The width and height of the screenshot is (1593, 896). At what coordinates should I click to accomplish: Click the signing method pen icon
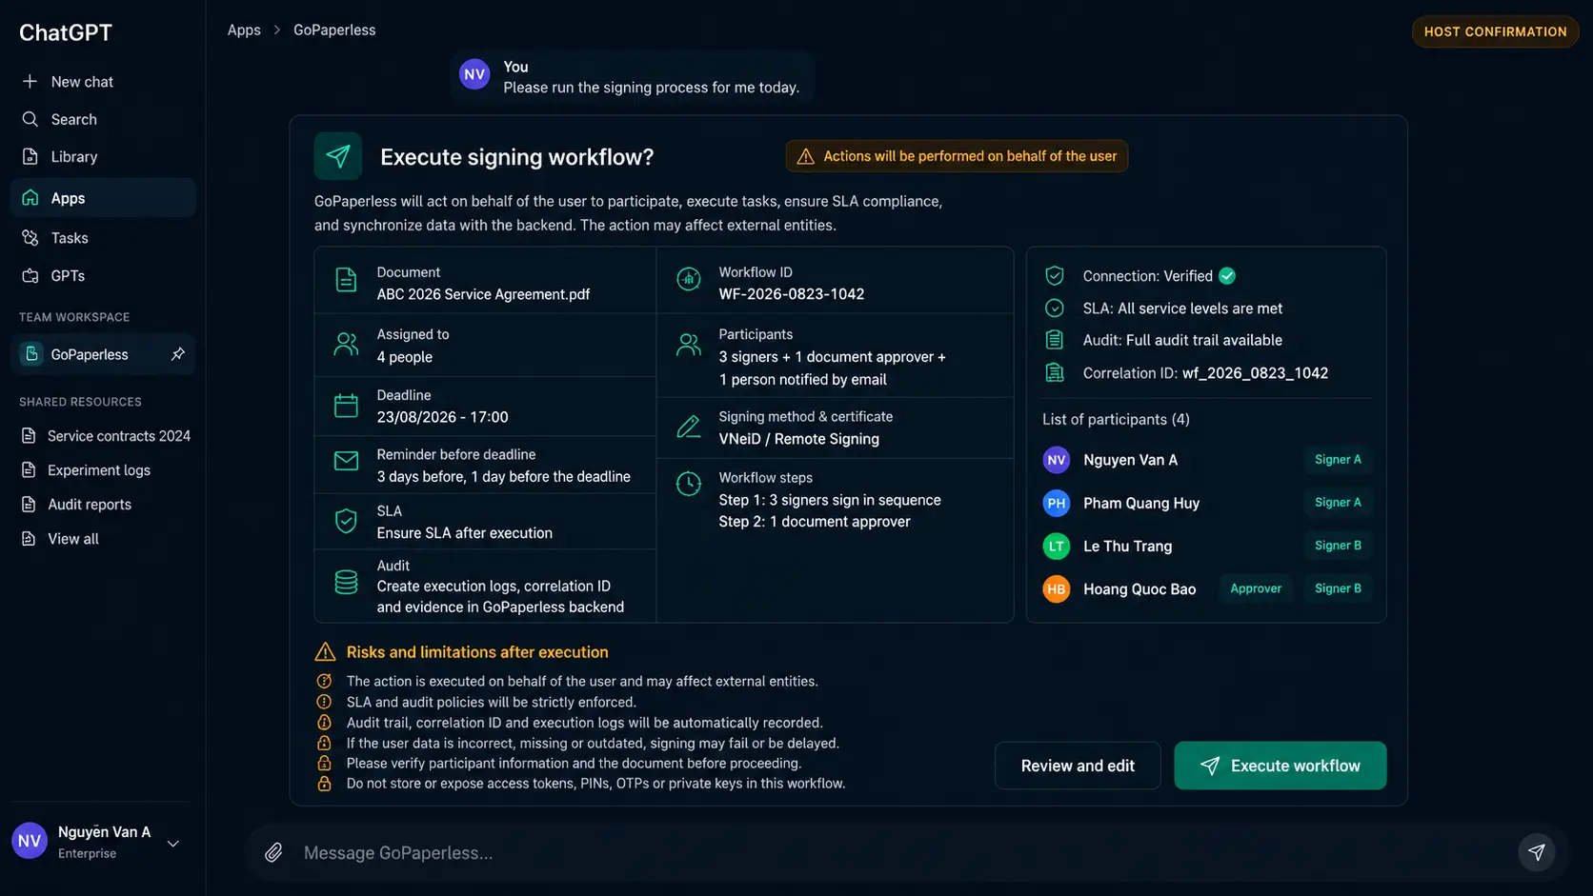pyautogui.click(x=688, y=427)
